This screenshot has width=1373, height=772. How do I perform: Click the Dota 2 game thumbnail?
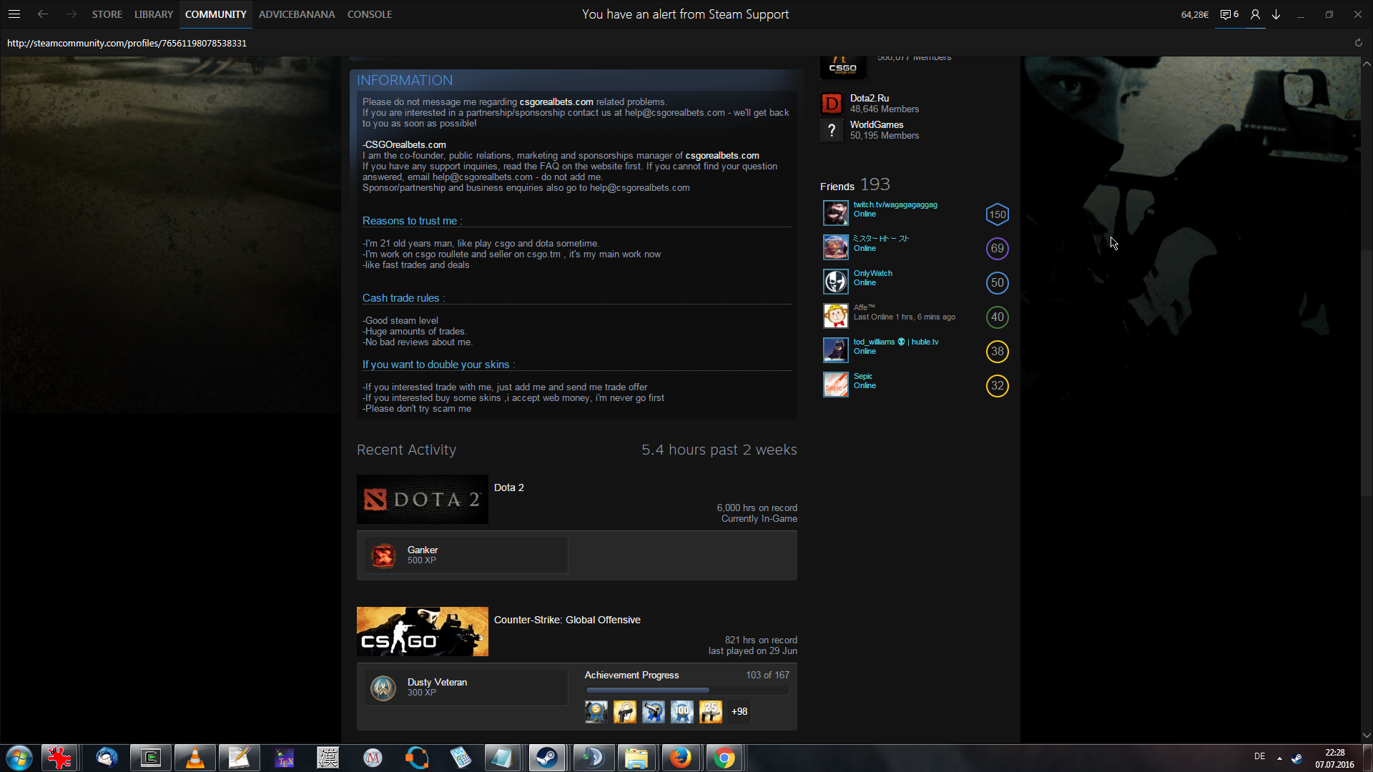pyautogui.click(x=422, y=499)
